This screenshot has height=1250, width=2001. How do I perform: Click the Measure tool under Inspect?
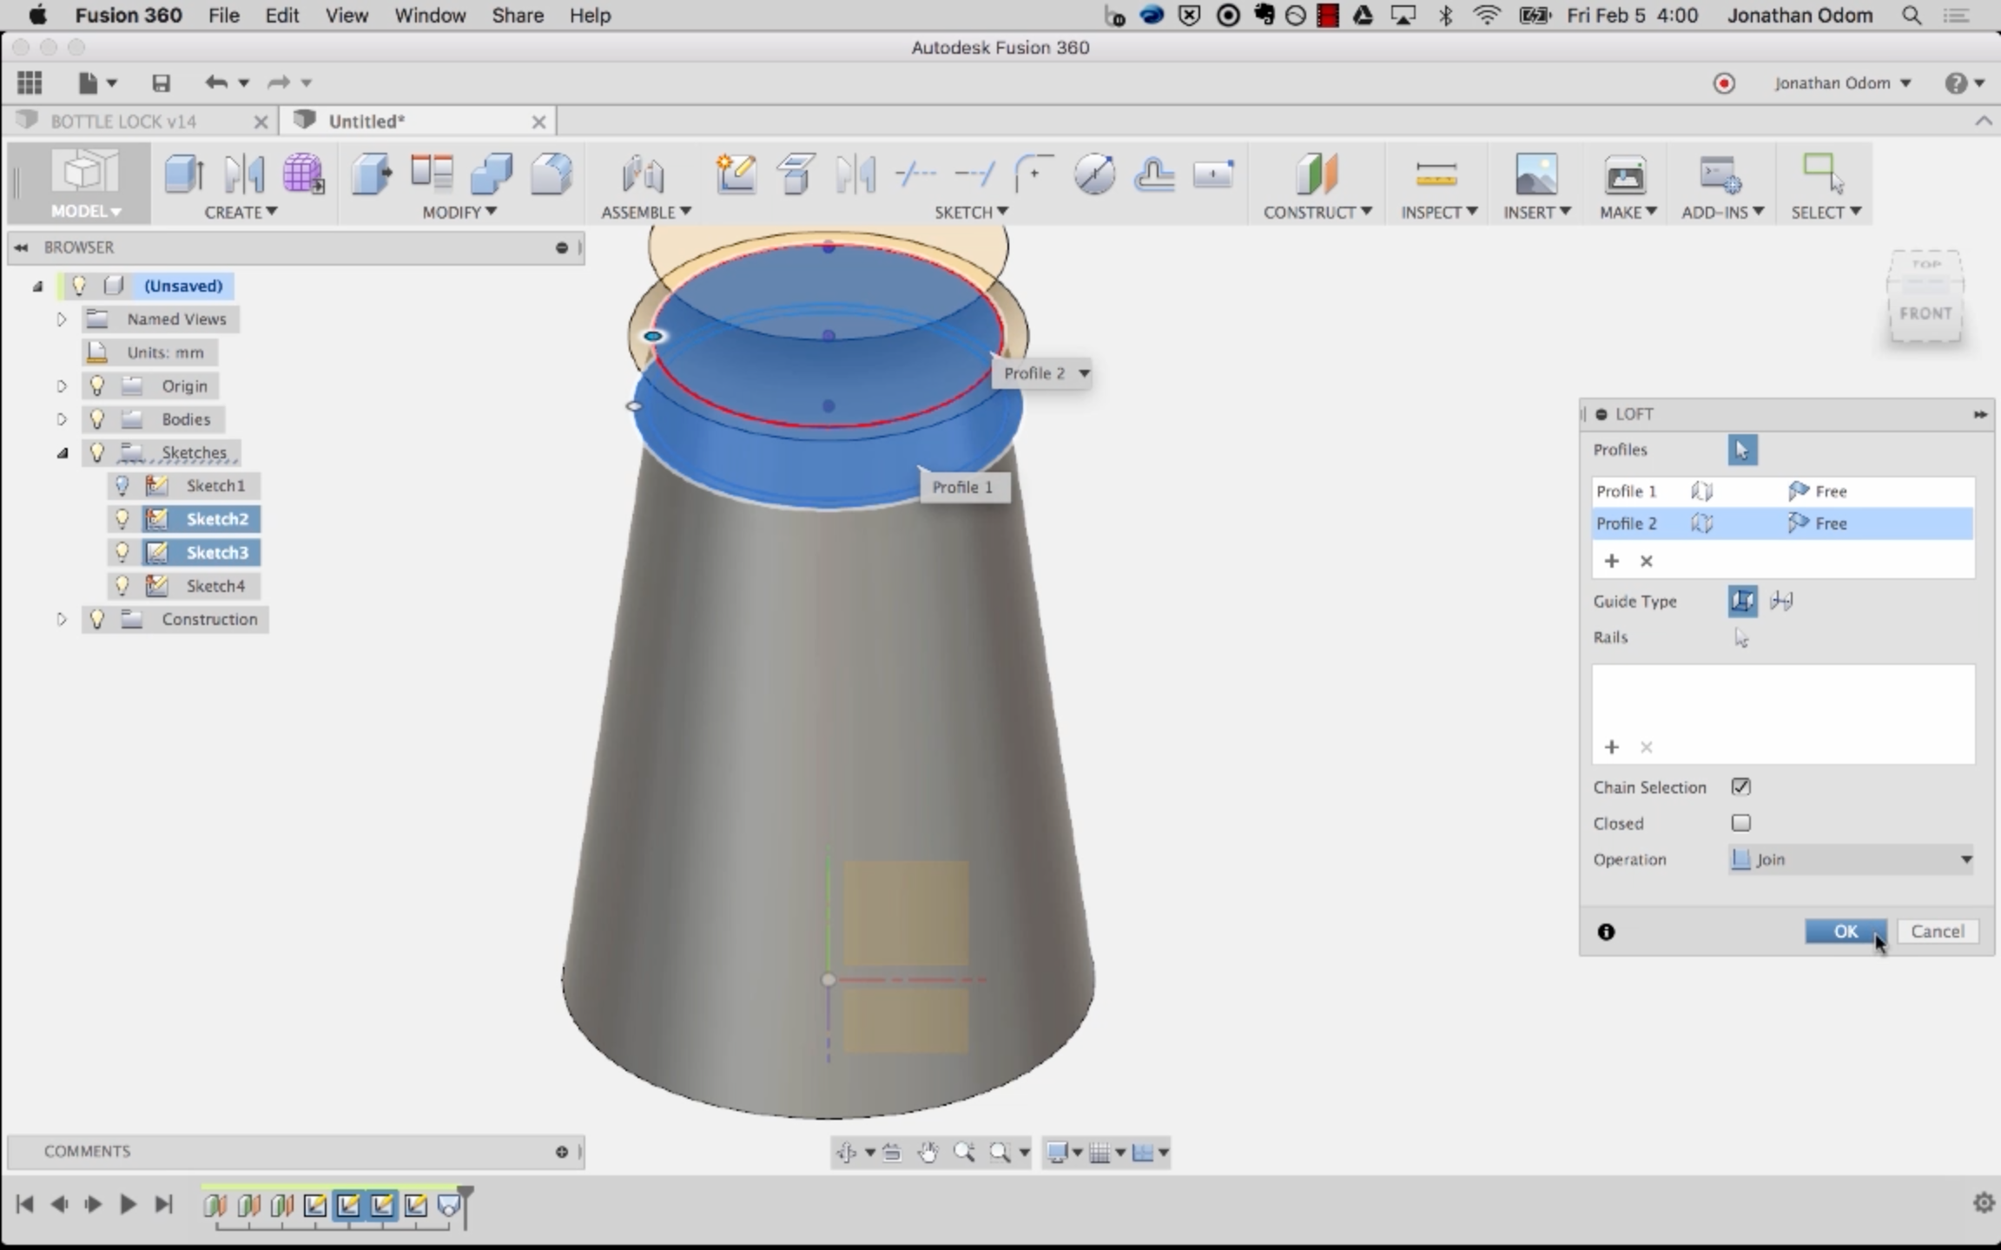point(1436,174)
